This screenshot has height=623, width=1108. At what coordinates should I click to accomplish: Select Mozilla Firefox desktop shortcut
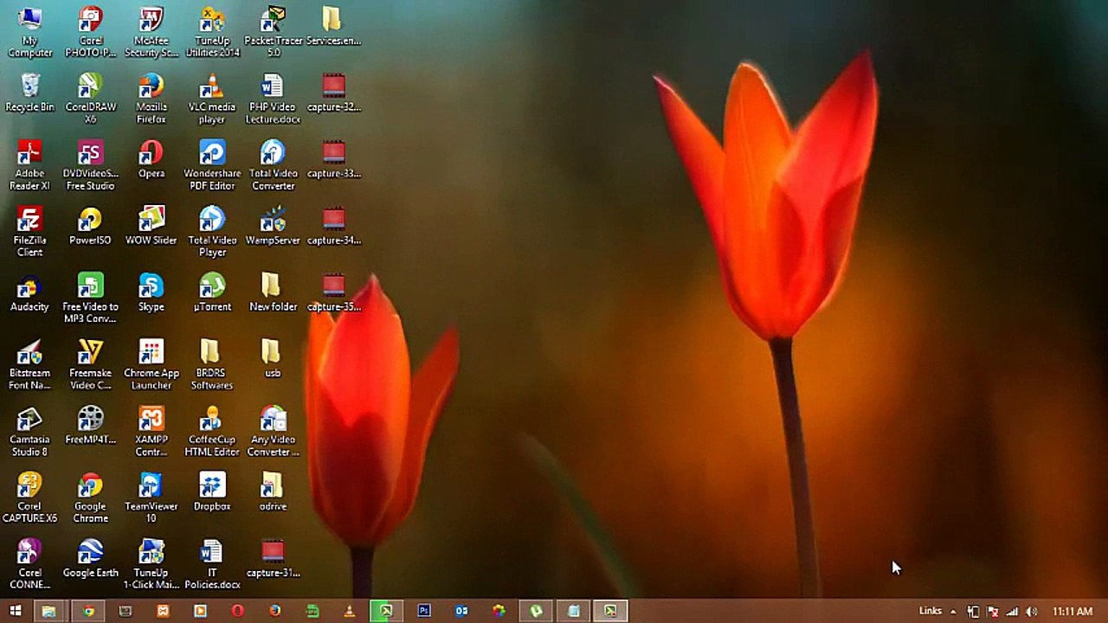point(151,99)
